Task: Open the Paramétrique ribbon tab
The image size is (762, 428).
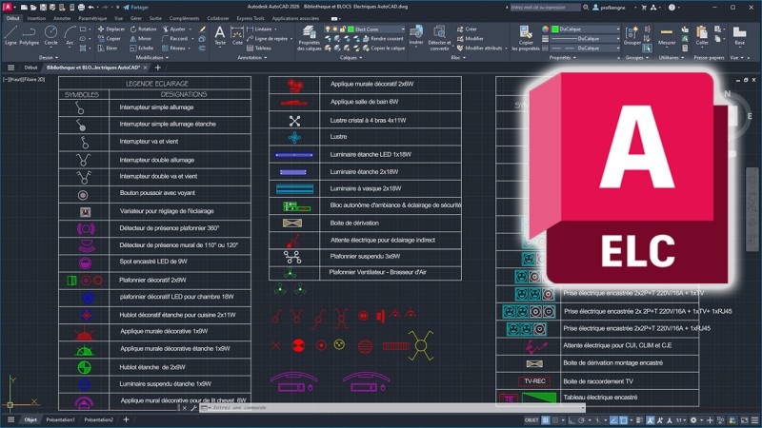Action: [92, 18]
